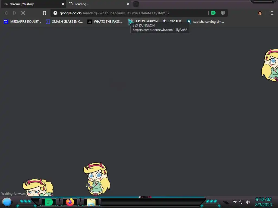Image resolution: width=278 pixels, height=208 pixels.
Task: Open the user profile avatar
Action: (x=260, y=13)
